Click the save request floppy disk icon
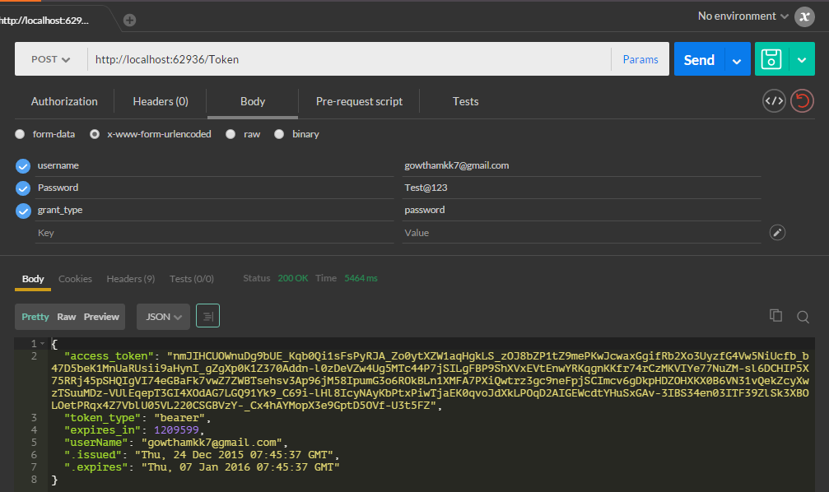The image size is (829, 492). [x=771, y=59]
